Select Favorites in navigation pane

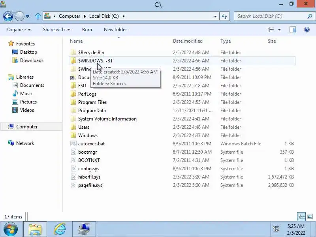[x=25, y=44]
